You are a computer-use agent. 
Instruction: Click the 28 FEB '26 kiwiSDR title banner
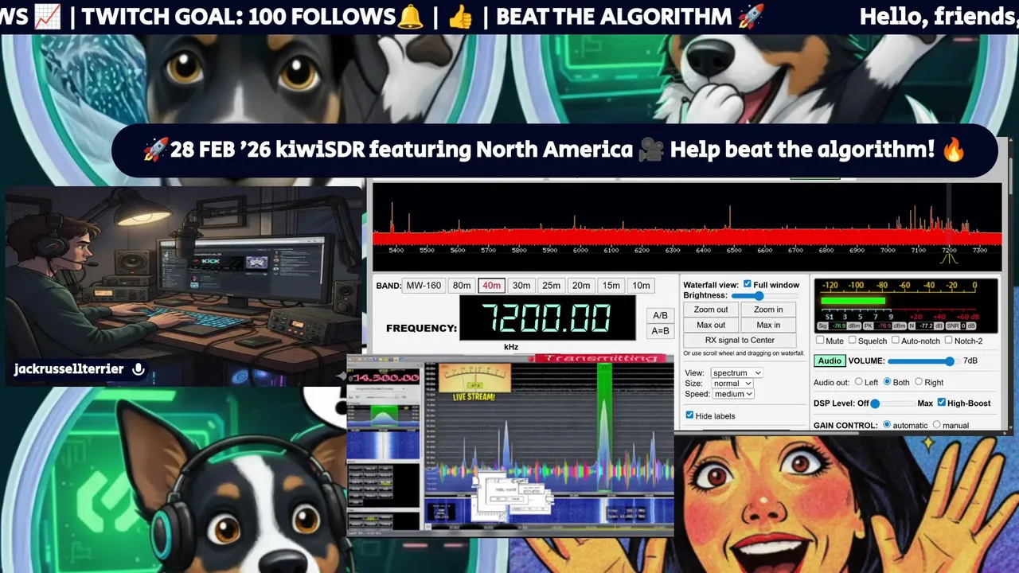555,150
